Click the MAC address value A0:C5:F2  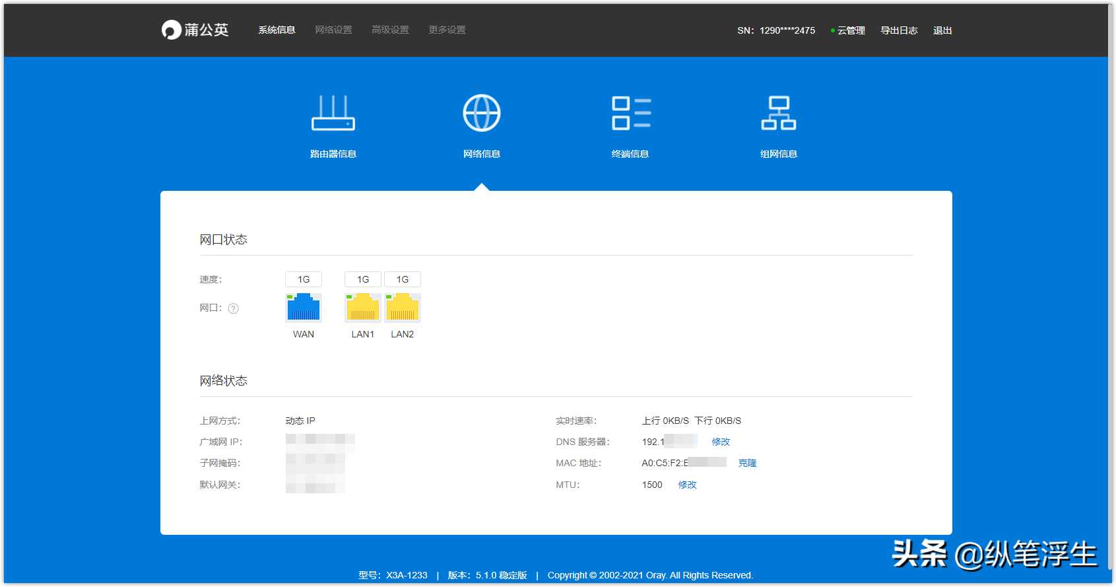point(665,463)
